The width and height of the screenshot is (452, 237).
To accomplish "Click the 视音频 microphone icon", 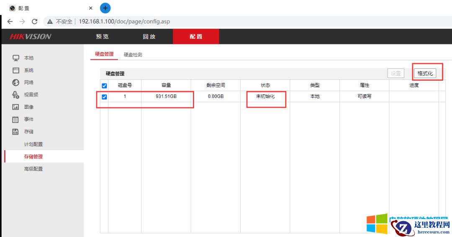I will [x=16, y=95].
